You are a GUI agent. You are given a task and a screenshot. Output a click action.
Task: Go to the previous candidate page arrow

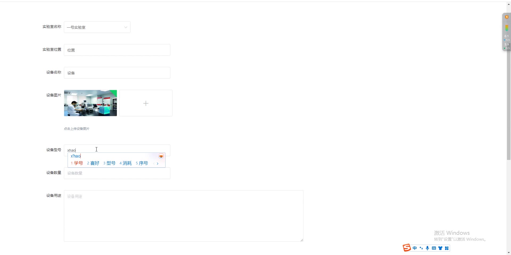pos(154,163)
